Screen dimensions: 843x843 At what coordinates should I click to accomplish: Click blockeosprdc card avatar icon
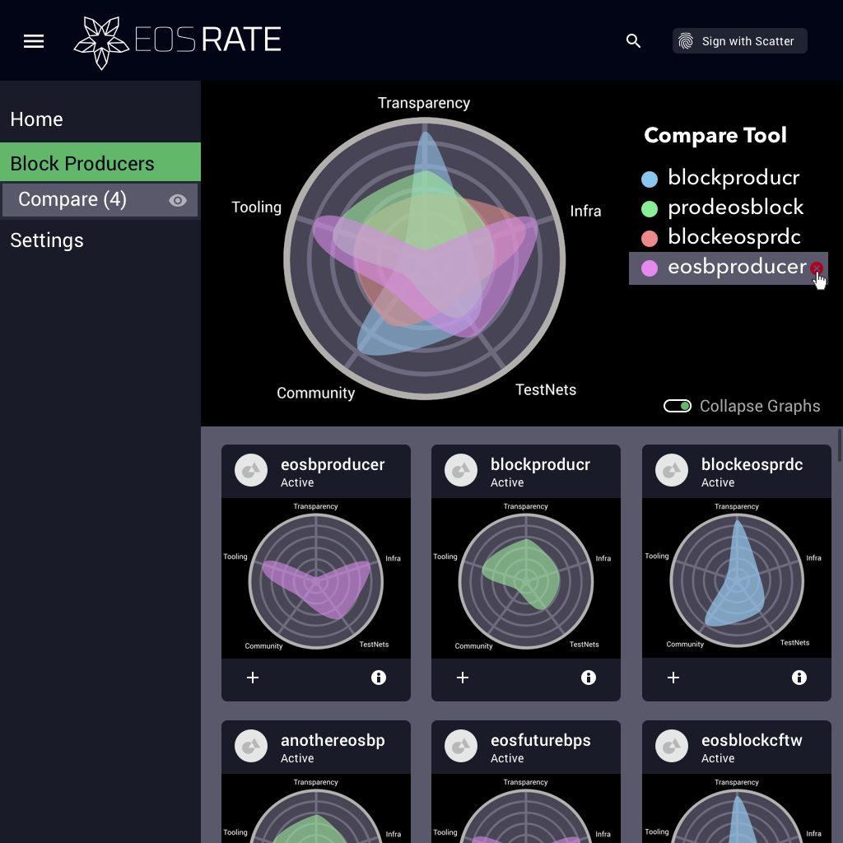(672, 470)
